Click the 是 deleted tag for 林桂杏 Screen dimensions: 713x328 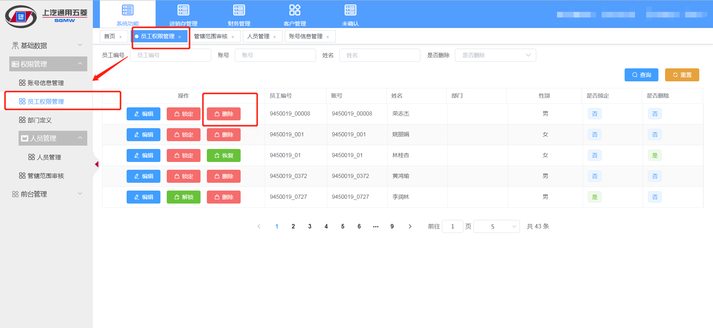pos(655,155)
